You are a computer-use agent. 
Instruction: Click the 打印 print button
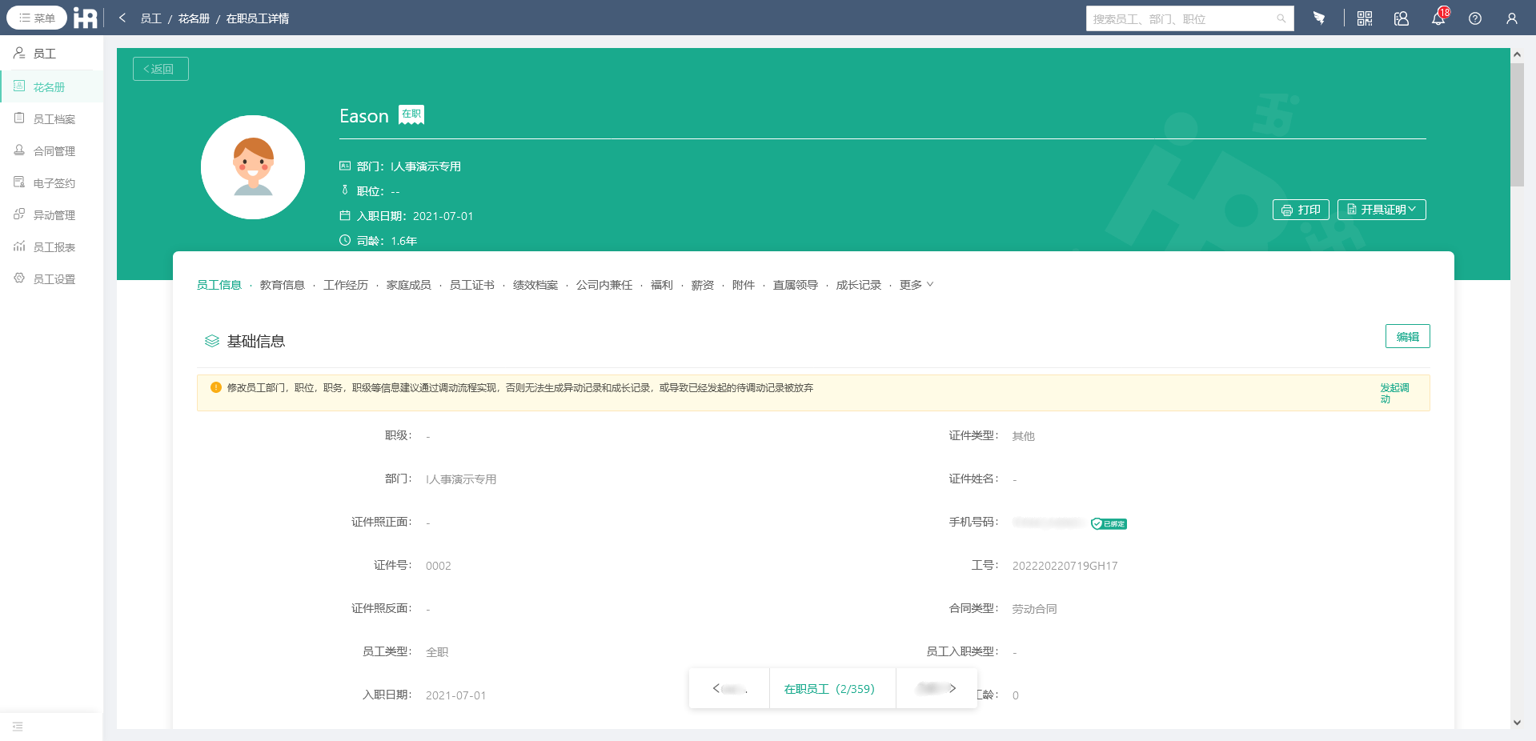(x=1300, y=209)
